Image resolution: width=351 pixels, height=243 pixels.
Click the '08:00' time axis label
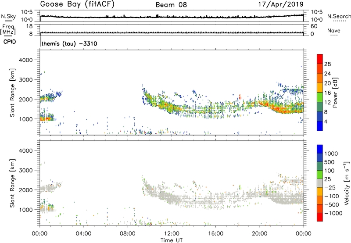128,234
